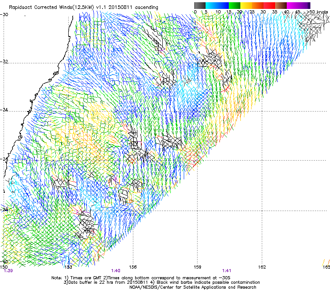The height and width of the screenshot is (290, 330).
Task: Click the red 30-35 knots legend swatch
Action: tap(269, 5)
